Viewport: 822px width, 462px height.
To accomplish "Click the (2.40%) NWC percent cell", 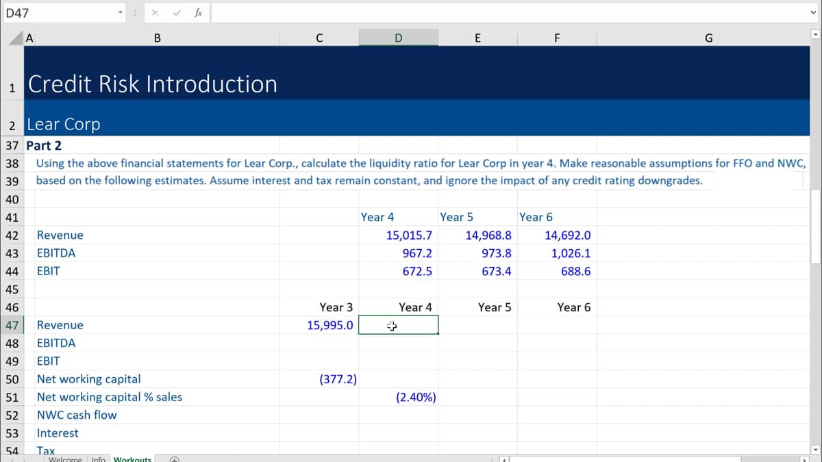I will tap(416, 397).
